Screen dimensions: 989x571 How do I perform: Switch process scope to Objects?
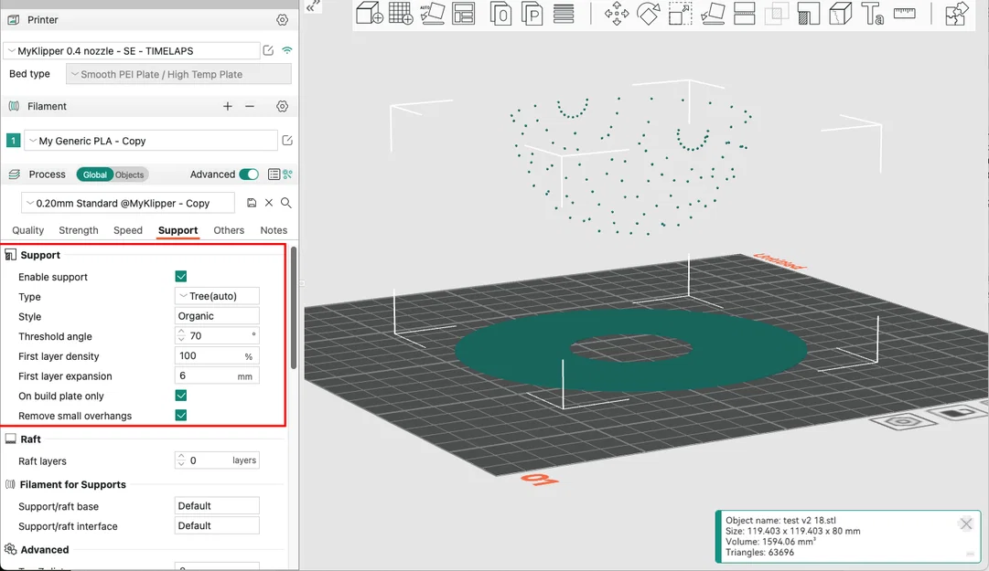click(129, 174)
